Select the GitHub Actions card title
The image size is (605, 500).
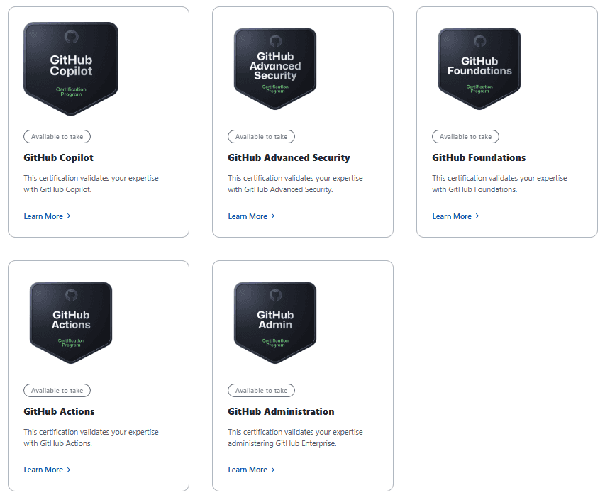59,411
